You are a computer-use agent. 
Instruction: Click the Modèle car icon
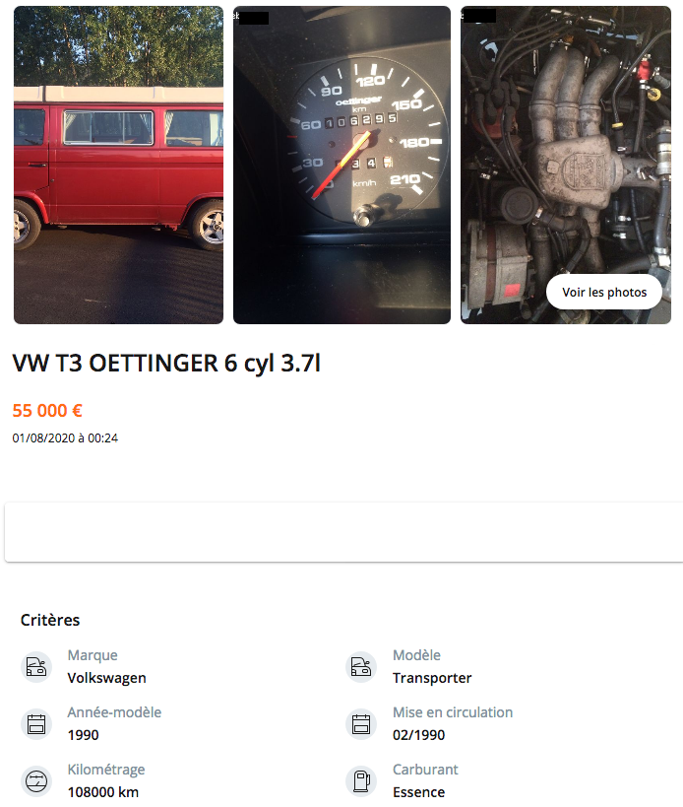361,667
